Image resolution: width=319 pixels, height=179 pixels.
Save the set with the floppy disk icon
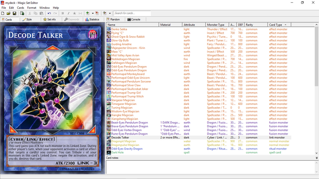(x=14, y=14)
